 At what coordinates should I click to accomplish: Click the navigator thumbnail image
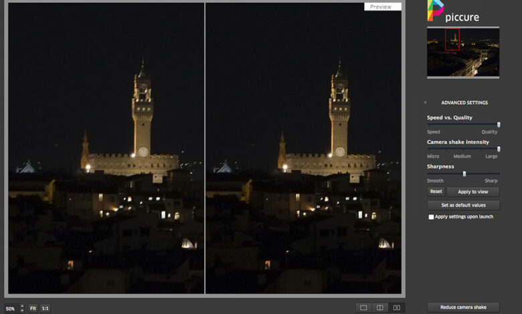click(x=463, y=52)
